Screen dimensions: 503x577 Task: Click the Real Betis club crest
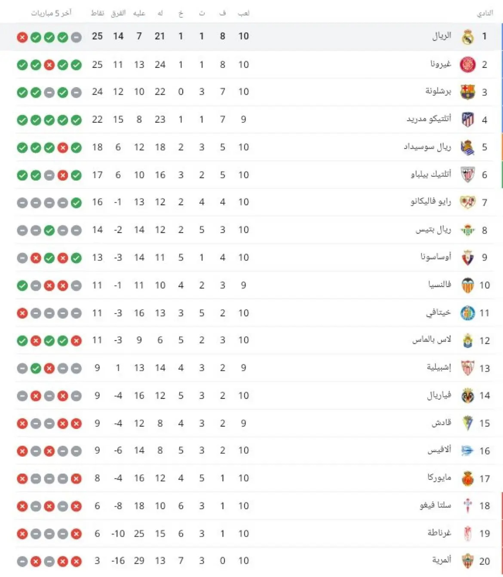(x=468, y=230)
